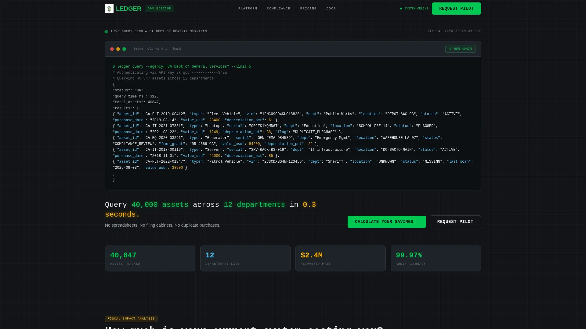Select the 40,847 Assets Tracked card
This screenshot has width=586, height=329.
point(150,258)
